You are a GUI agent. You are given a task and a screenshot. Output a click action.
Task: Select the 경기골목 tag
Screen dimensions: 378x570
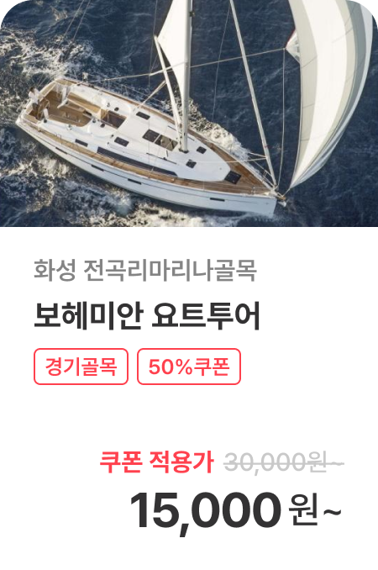(x=81, y=367)
